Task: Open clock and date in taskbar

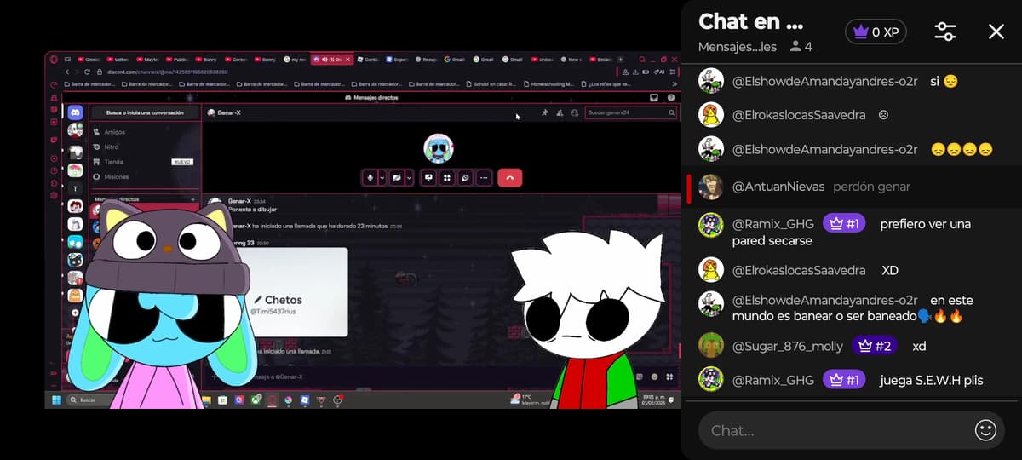Action: click(x=652, y=400)
